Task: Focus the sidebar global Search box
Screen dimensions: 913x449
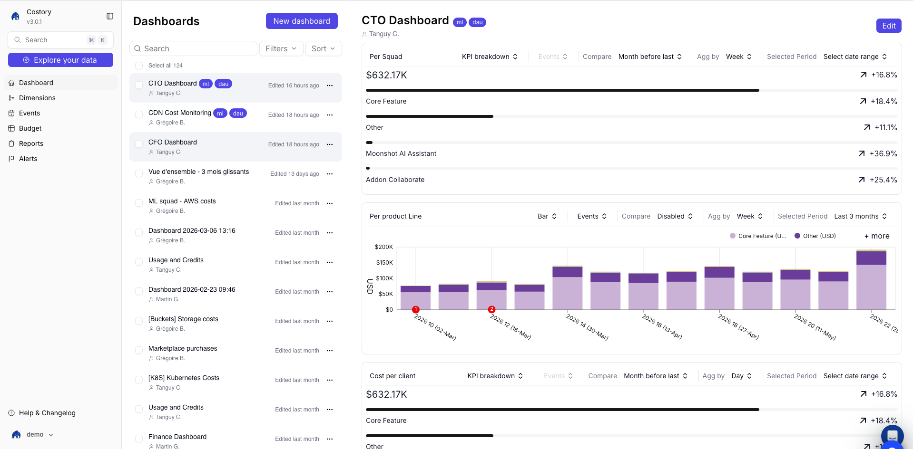Action: (60, 40)
